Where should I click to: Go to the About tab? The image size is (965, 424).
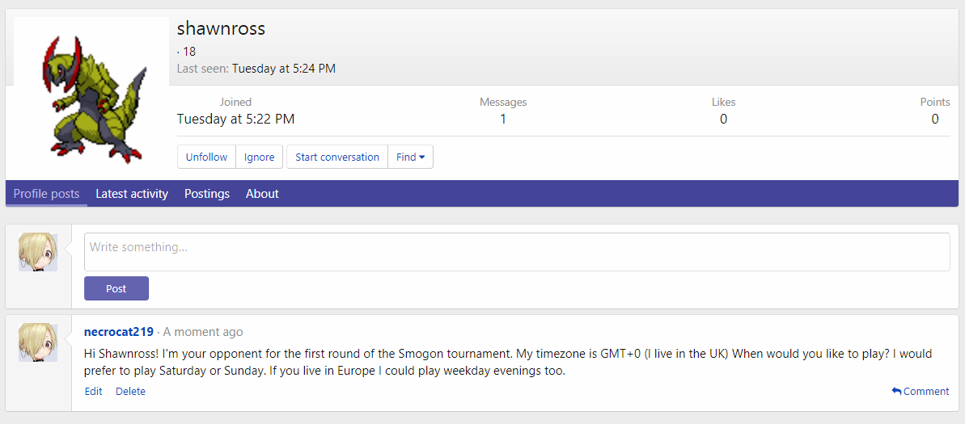tap(262, 194)
